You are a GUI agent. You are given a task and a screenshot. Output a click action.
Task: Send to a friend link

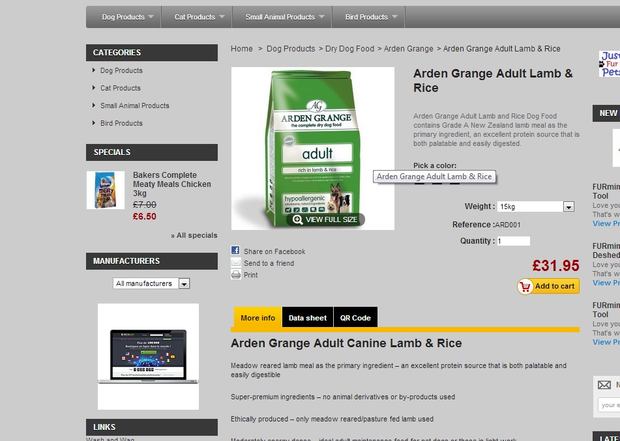coord(269,263)
